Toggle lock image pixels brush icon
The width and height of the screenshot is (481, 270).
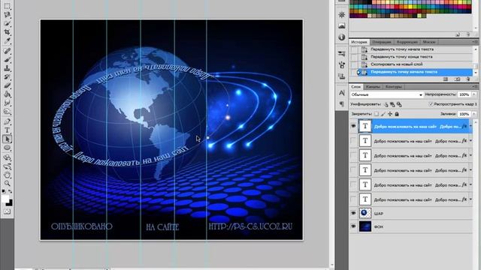(383, 114)
